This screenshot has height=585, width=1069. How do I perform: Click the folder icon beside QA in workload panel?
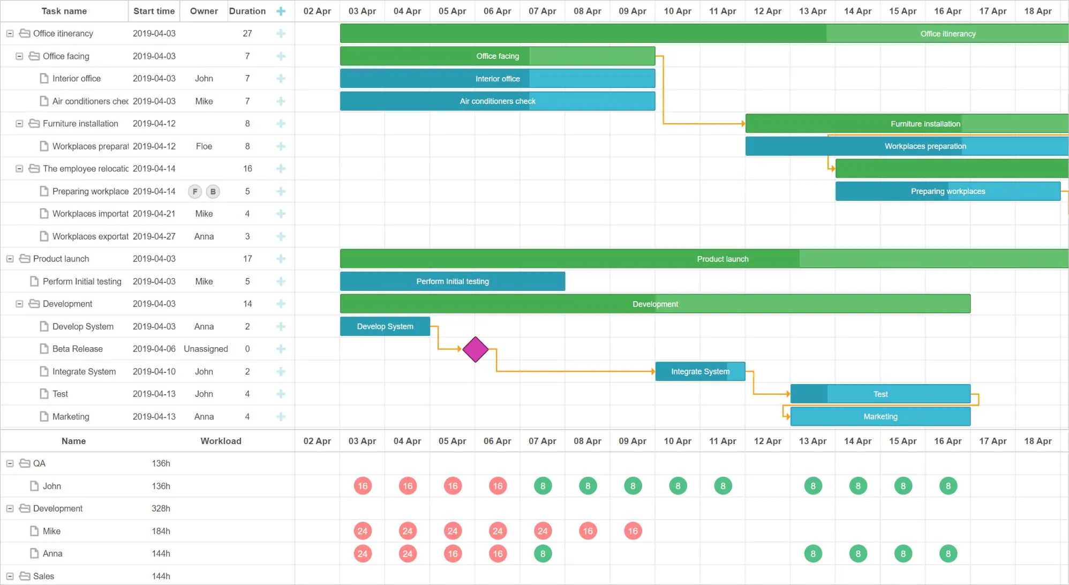click(x=24, y=463)
